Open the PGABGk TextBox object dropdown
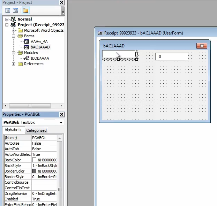This screenshot has width=217, height=206. click(x=61, y=122)
